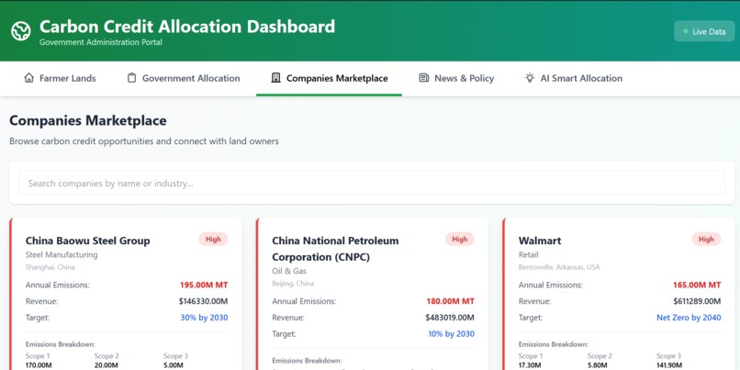Open the AI Smart Allocation tab

(x=574, y=78)
